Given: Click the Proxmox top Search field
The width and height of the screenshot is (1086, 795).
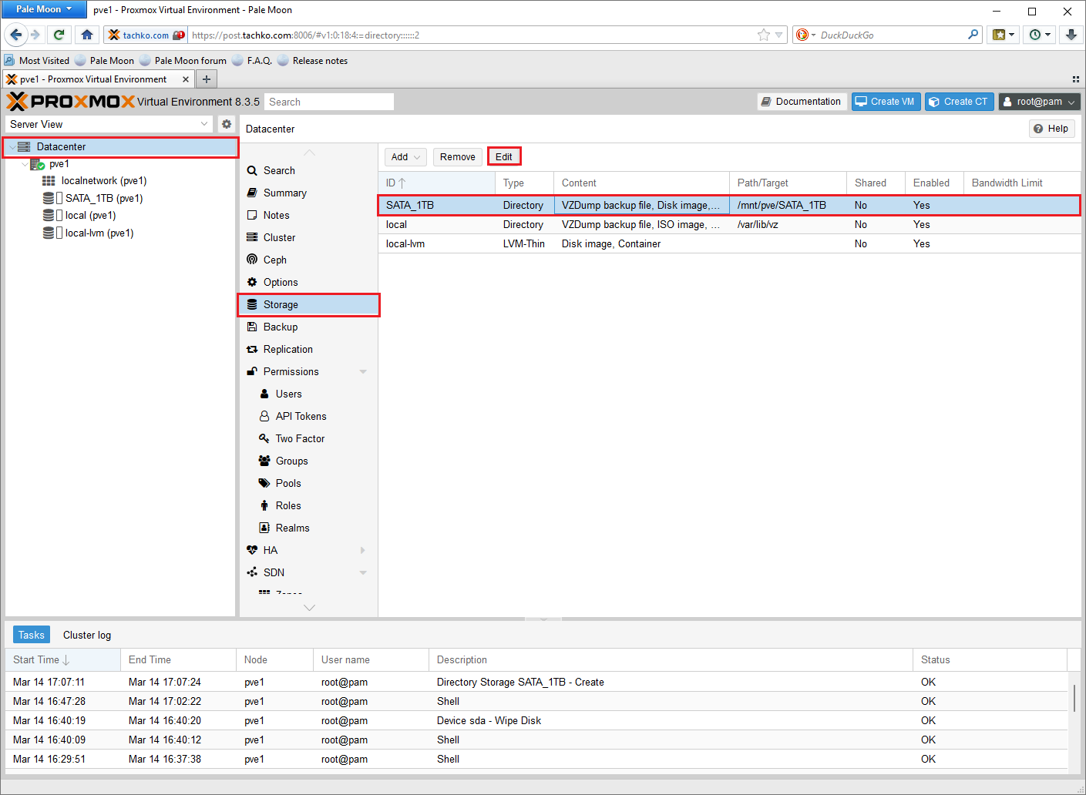Looking at the screenshot, I should 329,102.
